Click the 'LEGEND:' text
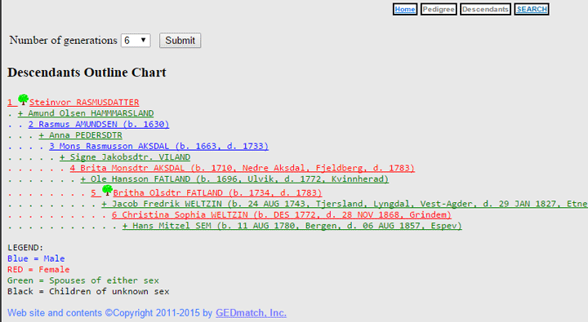Image resolution: width=588 pixels, height=322 pixels. pyautogui.click(x=25, y=248)
